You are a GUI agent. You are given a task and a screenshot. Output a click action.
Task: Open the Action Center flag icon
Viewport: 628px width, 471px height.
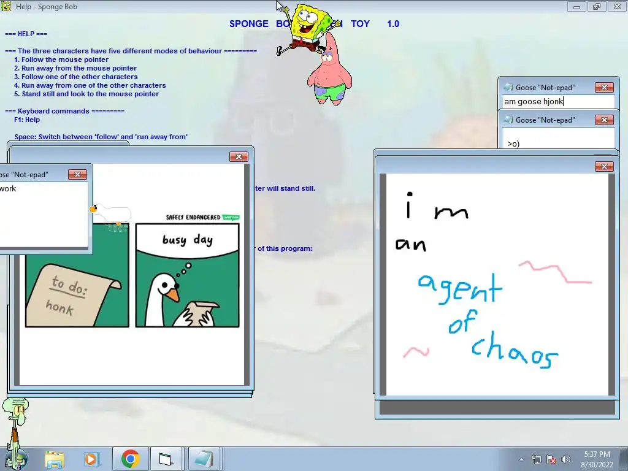[551, 460]
